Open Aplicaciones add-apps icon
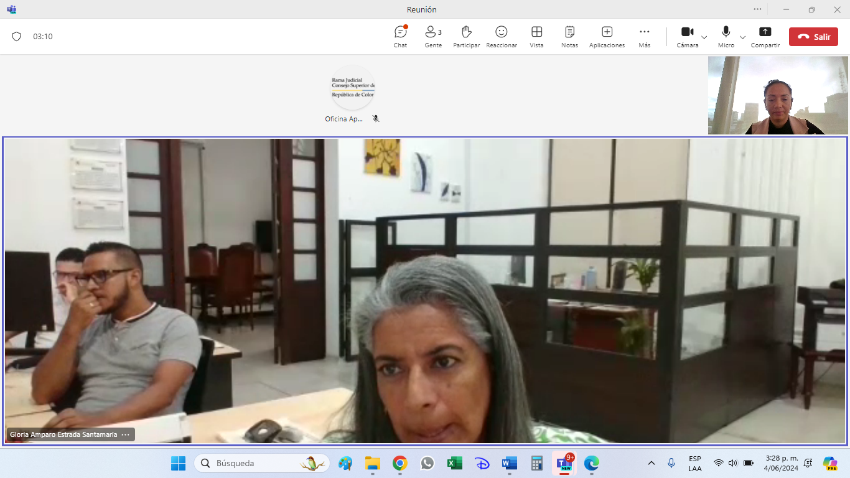This screenshot has width=850, height=478. pos(607,36)
